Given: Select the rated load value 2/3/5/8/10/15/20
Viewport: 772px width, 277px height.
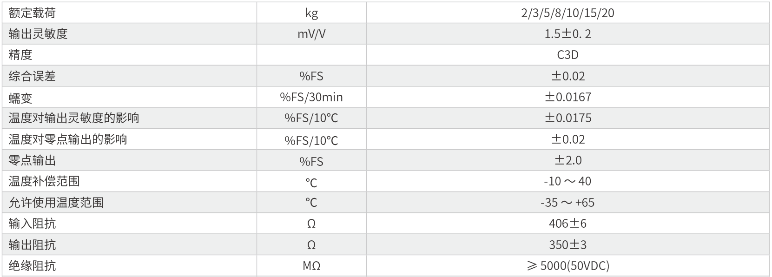Looking at the screenshot, I should point(567,13).
